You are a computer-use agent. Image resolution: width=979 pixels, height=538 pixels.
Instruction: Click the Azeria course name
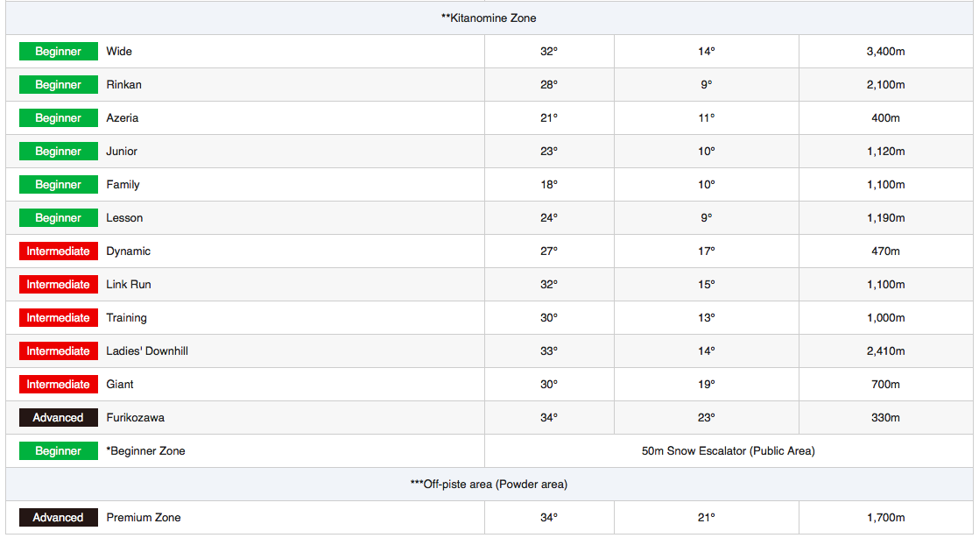123,118
